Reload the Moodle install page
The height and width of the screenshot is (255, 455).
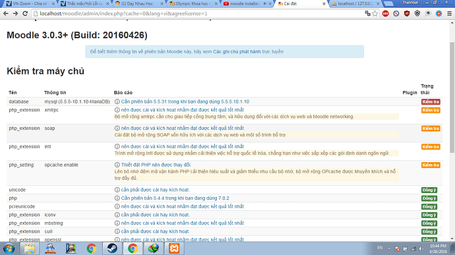click(x=25, y=14)
